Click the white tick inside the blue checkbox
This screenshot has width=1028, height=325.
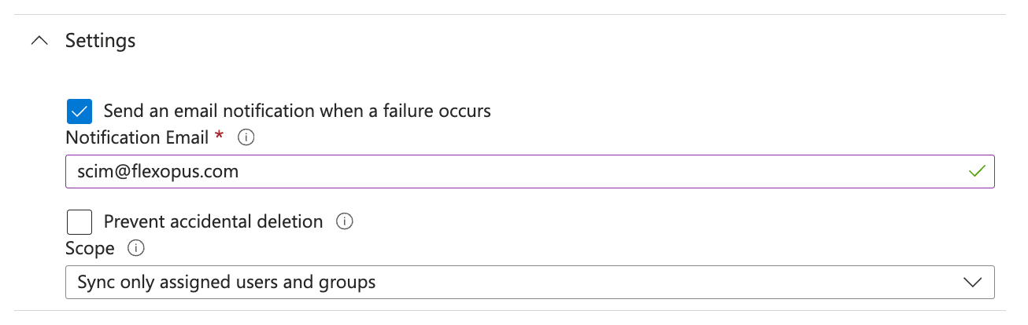[79, 111]
